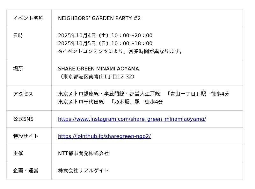255x189 pixels.
Task: Click the 日時 row label
Action: point(18,36)
